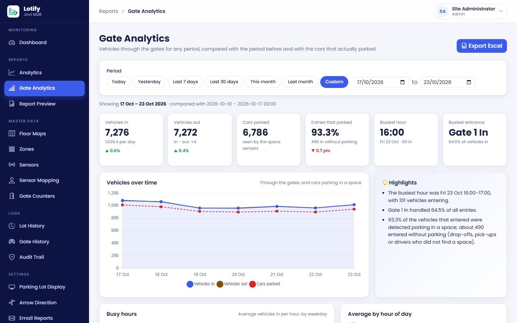Click the Arrow Direction signpost icon

point(12,303)
